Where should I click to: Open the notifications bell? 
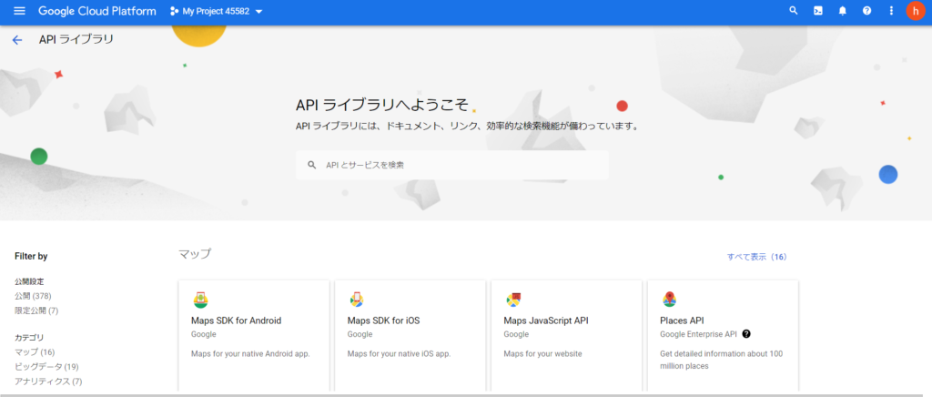click(x=842, y=11)
